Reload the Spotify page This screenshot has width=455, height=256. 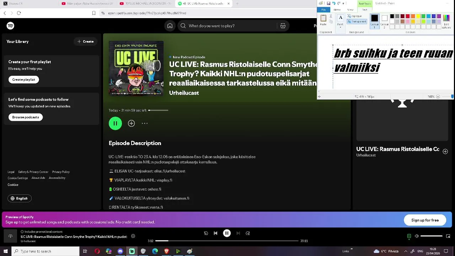19,13
